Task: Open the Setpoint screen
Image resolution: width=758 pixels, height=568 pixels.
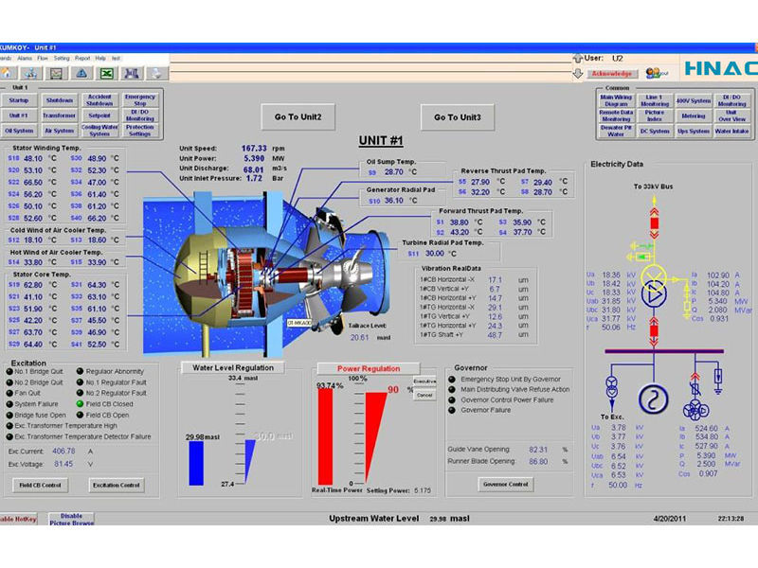Action: (99, 115)
